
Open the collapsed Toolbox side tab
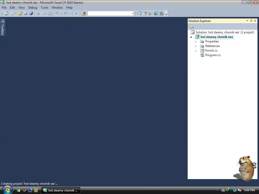[x=3, y=27]
